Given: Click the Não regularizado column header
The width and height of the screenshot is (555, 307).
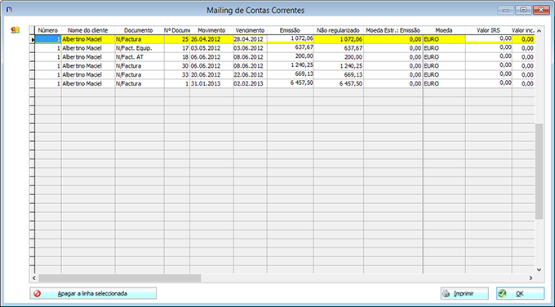Looking at the screenshot, I should [338, 30].
